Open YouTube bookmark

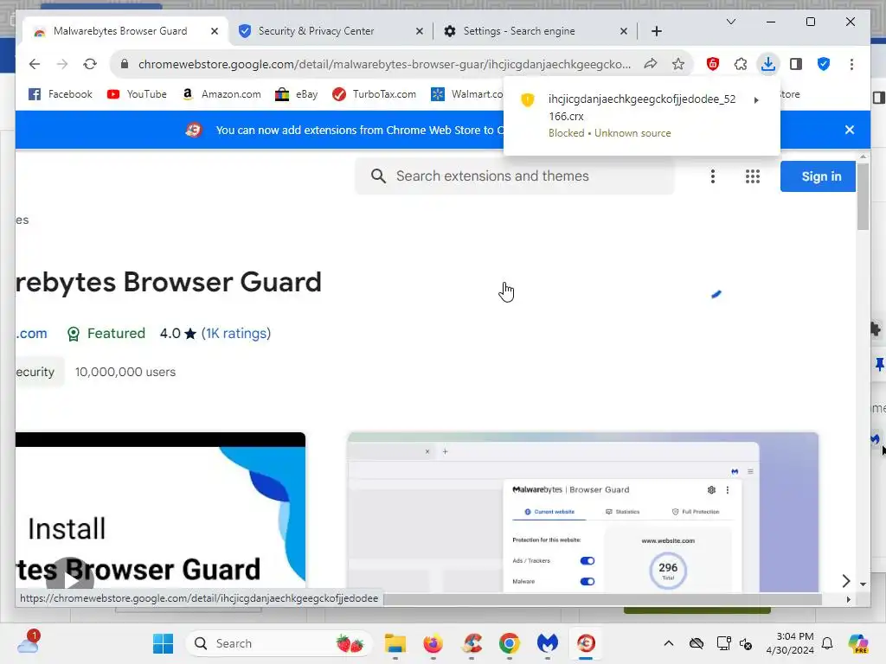point(137,94)
